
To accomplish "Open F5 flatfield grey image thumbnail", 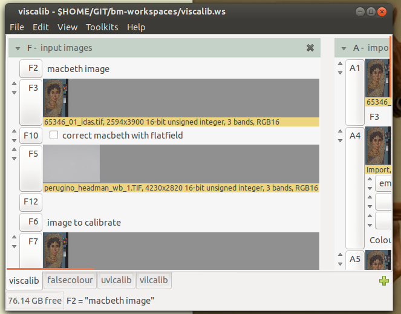I will point(71,163).
